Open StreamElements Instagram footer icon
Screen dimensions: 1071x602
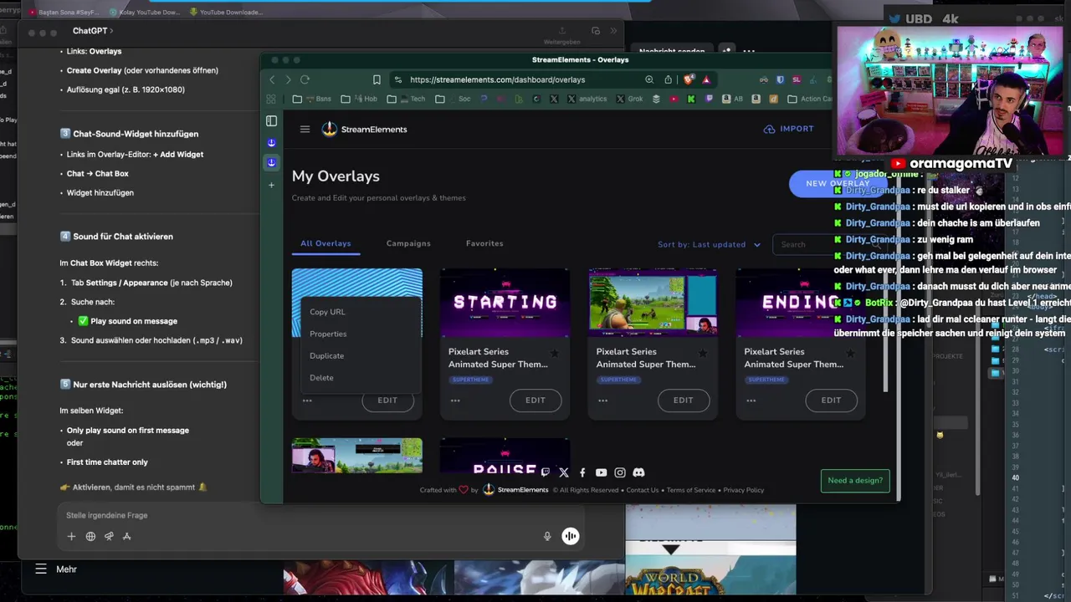point(620,472)
